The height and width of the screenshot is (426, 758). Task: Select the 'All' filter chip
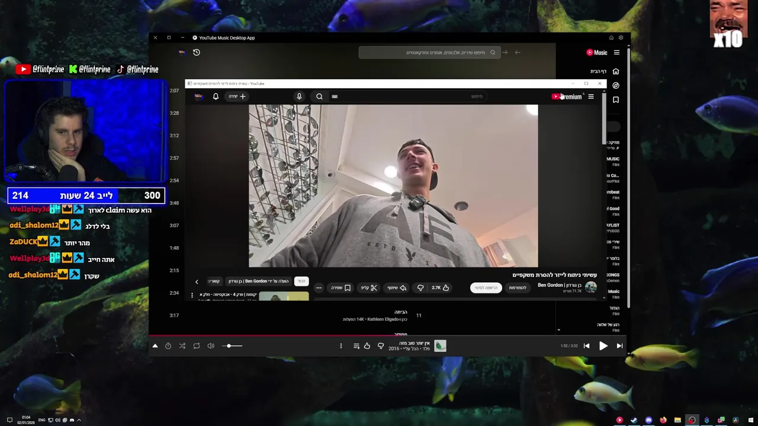301,281
